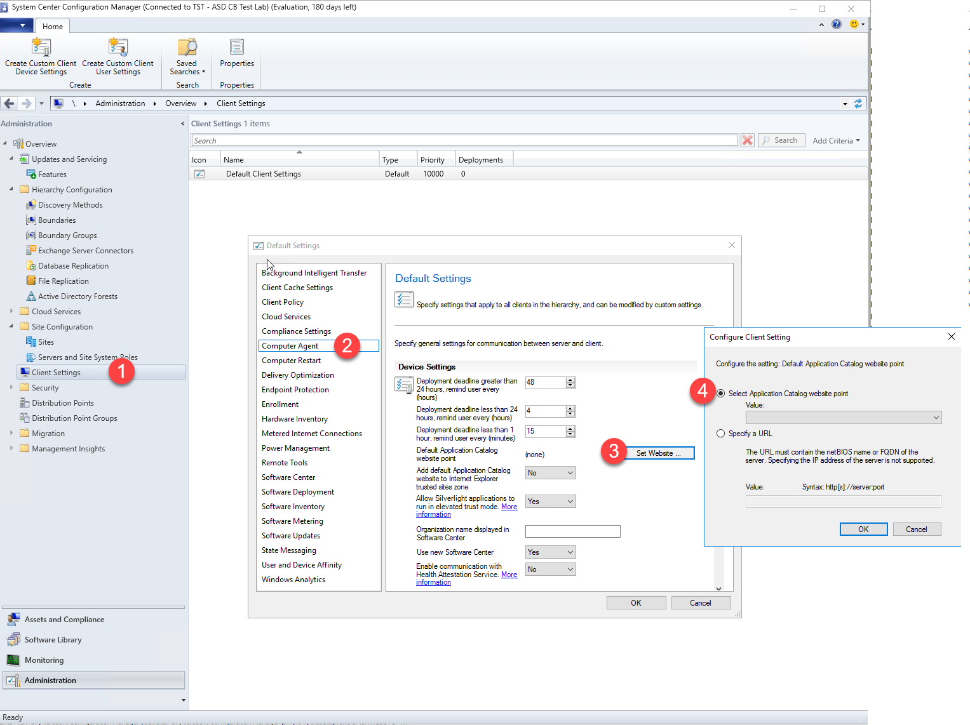970x725 pixels.
Task: Click the smiley feedback icon
Action: pyautogui.click(x=854, y=24)
